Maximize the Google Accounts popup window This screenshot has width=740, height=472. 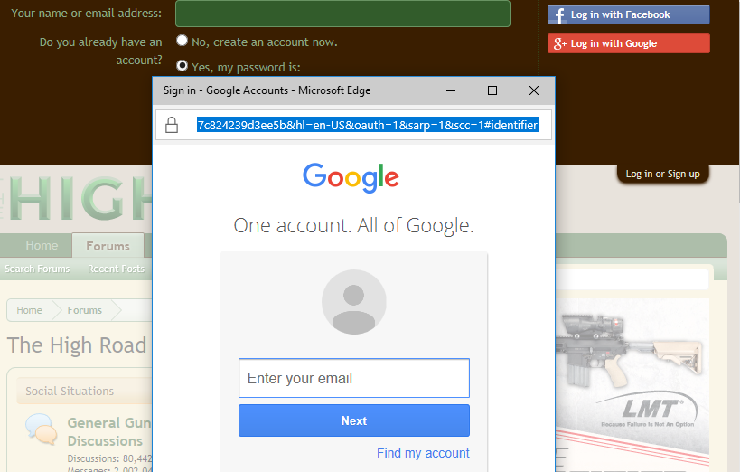point(492,90)
